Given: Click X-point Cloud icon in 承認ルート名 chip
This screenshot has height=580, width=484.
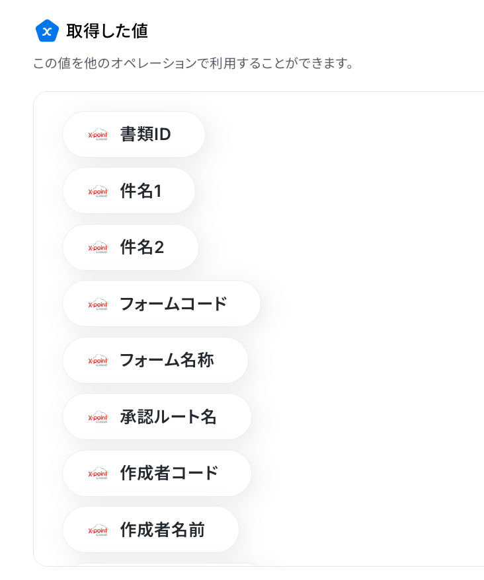Looking at the screenshot, I should coord(98,417).
